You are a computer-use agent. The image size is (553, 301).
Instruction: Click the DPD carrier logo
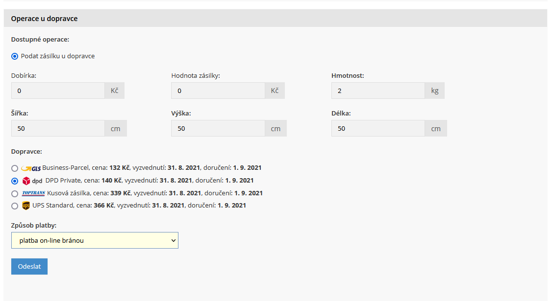pyautogui.click(x=32, y=181)
